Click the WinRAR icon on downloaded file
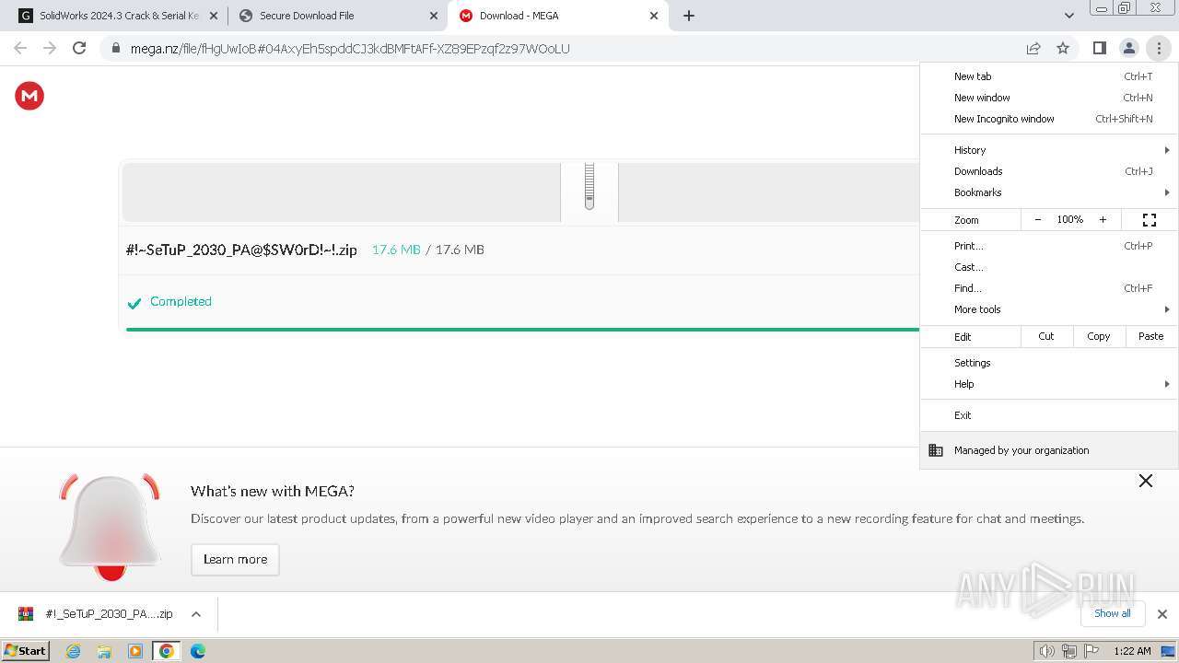1179x663 pixels. tap(26, 614)
